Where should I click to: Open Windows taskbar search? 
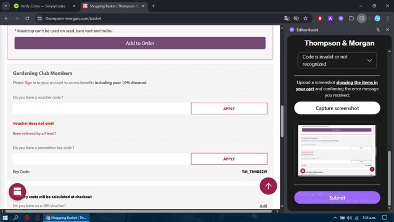click(x=16, y=218)
